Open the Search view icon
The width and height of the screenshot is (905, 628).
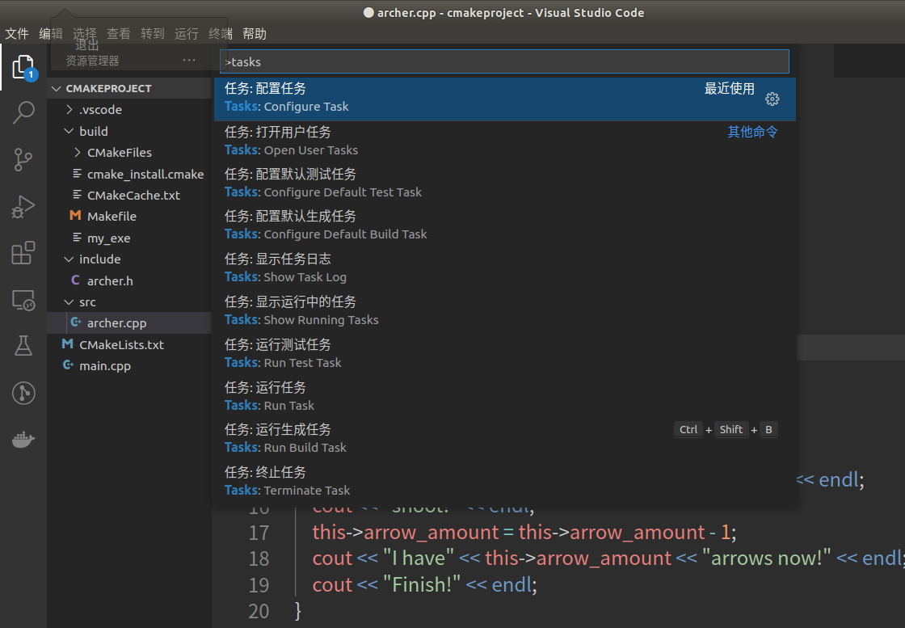coord(23,112)
